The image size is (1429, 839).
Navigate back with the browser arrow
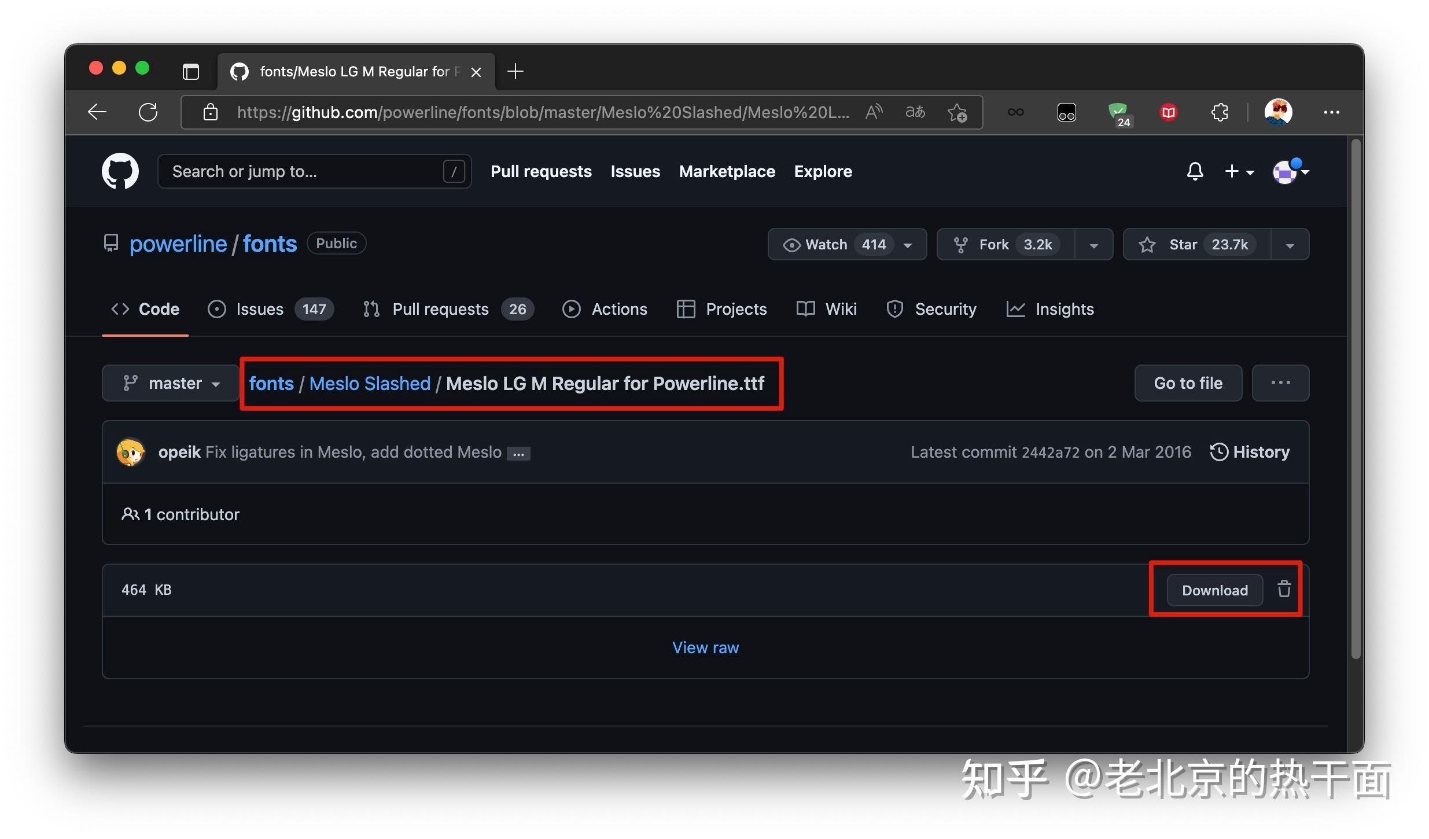97,112
